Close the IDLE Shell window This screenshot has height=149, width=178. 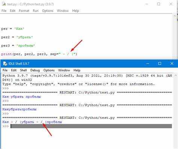pos(172,63)
